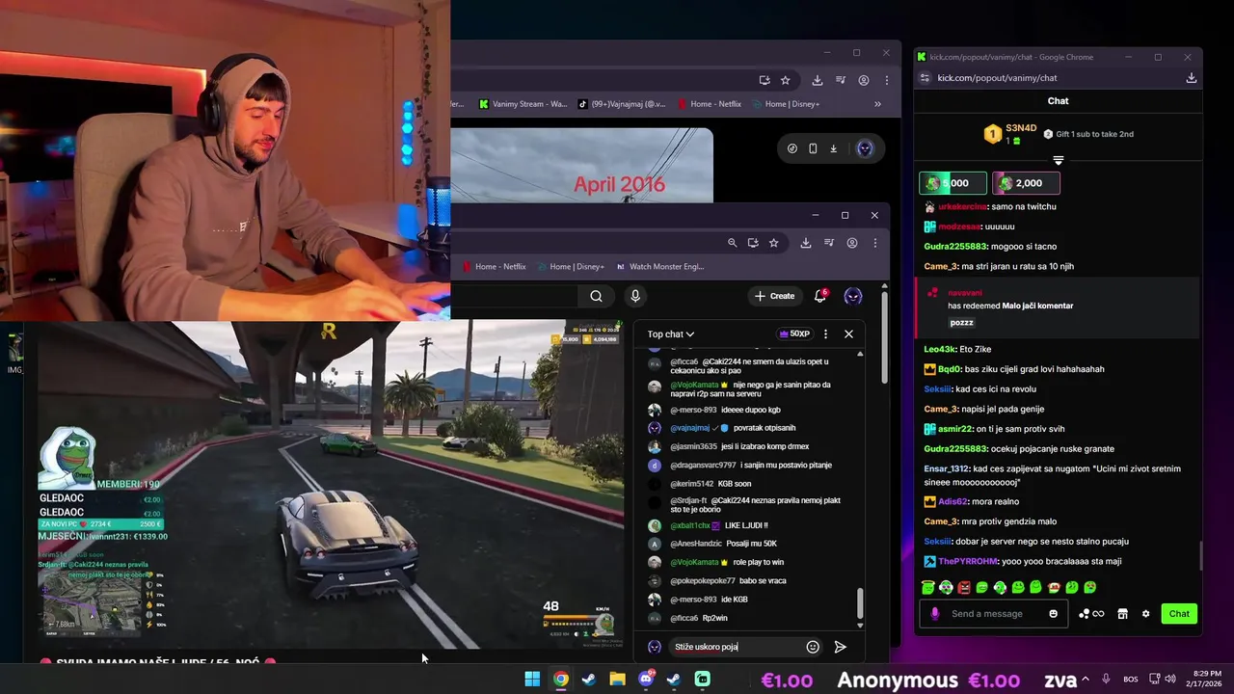Click the YouTube search magnifier button
Screen dimensions: 1234x694
[x=596, y=296]
